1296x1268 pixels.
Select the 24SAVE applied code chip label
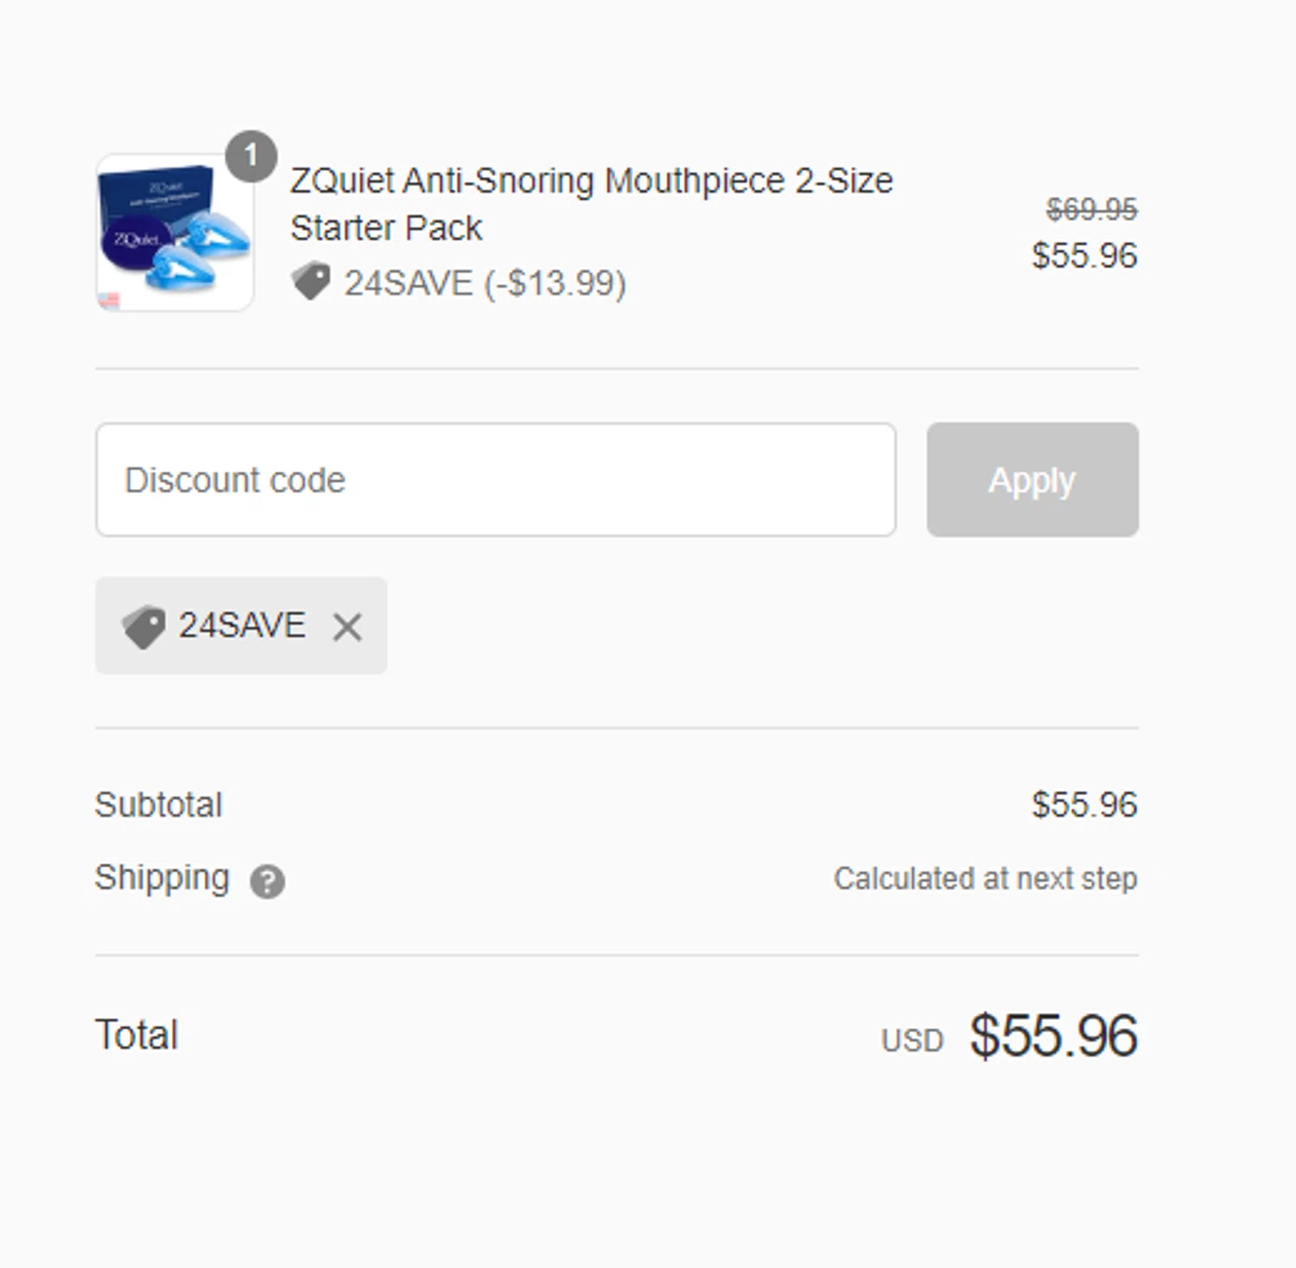pos(242,625)
